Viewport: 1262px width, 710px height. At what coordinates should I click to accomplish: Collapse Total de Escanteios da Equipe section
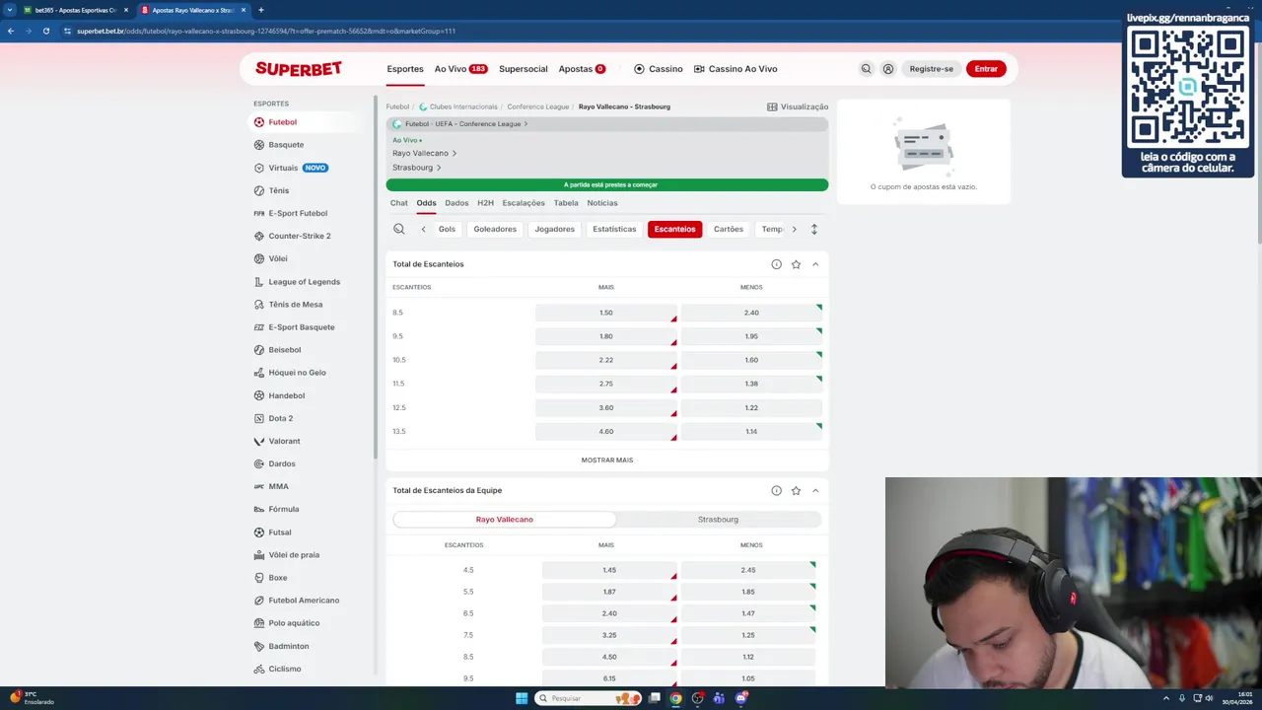815,490
